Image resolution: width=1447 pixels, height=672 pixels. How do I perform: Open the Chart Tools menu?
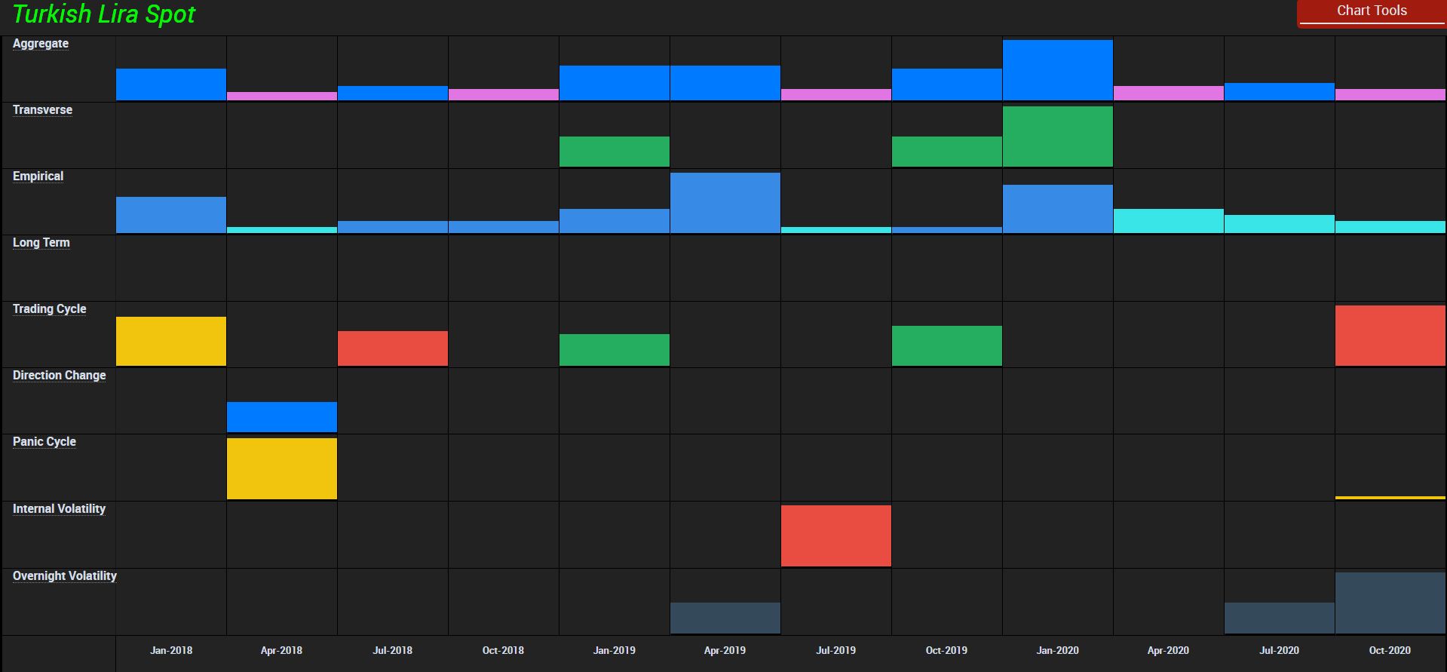1371,12
